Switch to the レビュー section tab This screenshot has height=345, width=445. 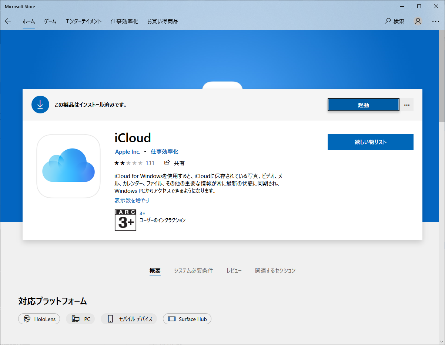tap(234, 270)
